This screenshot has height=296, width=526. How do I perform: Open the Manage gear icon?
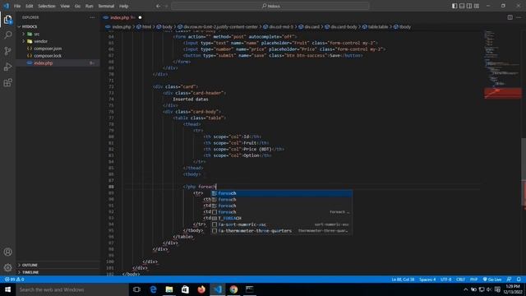(x=7, y=267)
